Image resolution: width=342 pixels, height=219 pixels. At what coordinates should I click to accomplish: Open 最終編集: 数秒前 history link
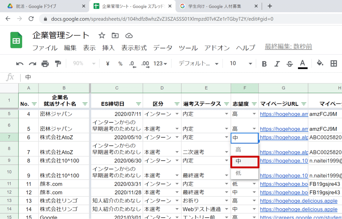coord(288,47)
